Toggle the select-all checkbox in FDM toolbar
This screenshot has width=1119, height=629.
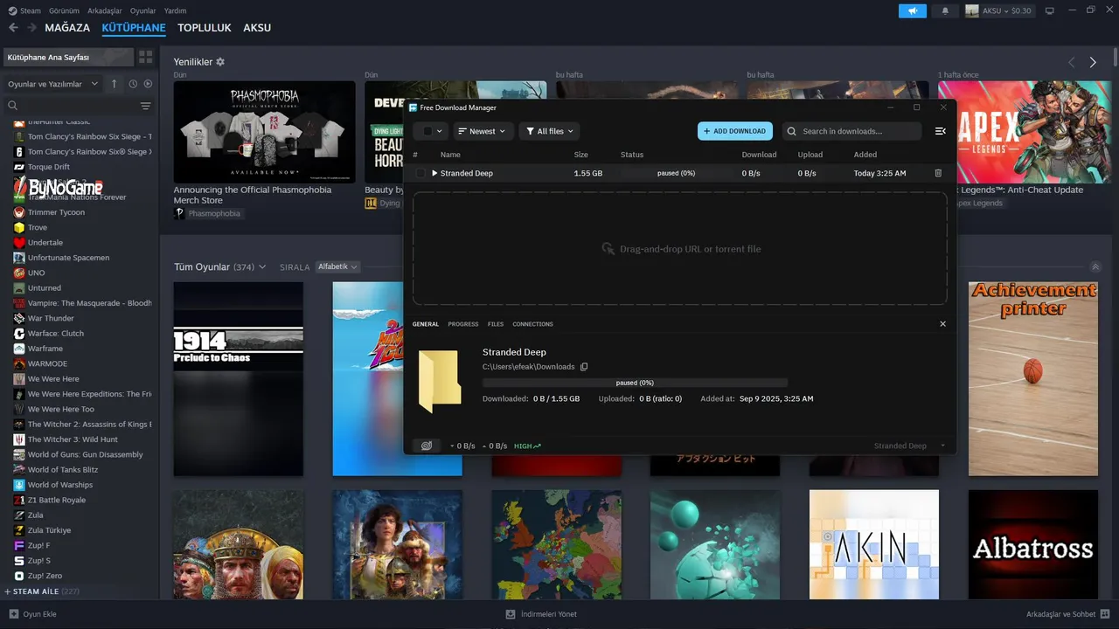[427, 131]
